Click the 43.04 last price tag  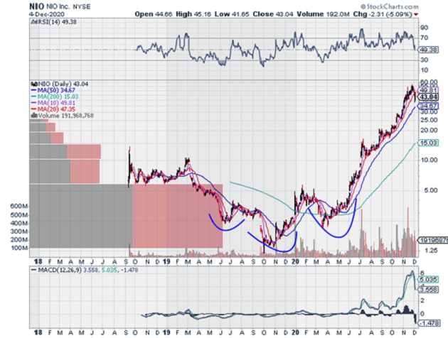[428, 97]
